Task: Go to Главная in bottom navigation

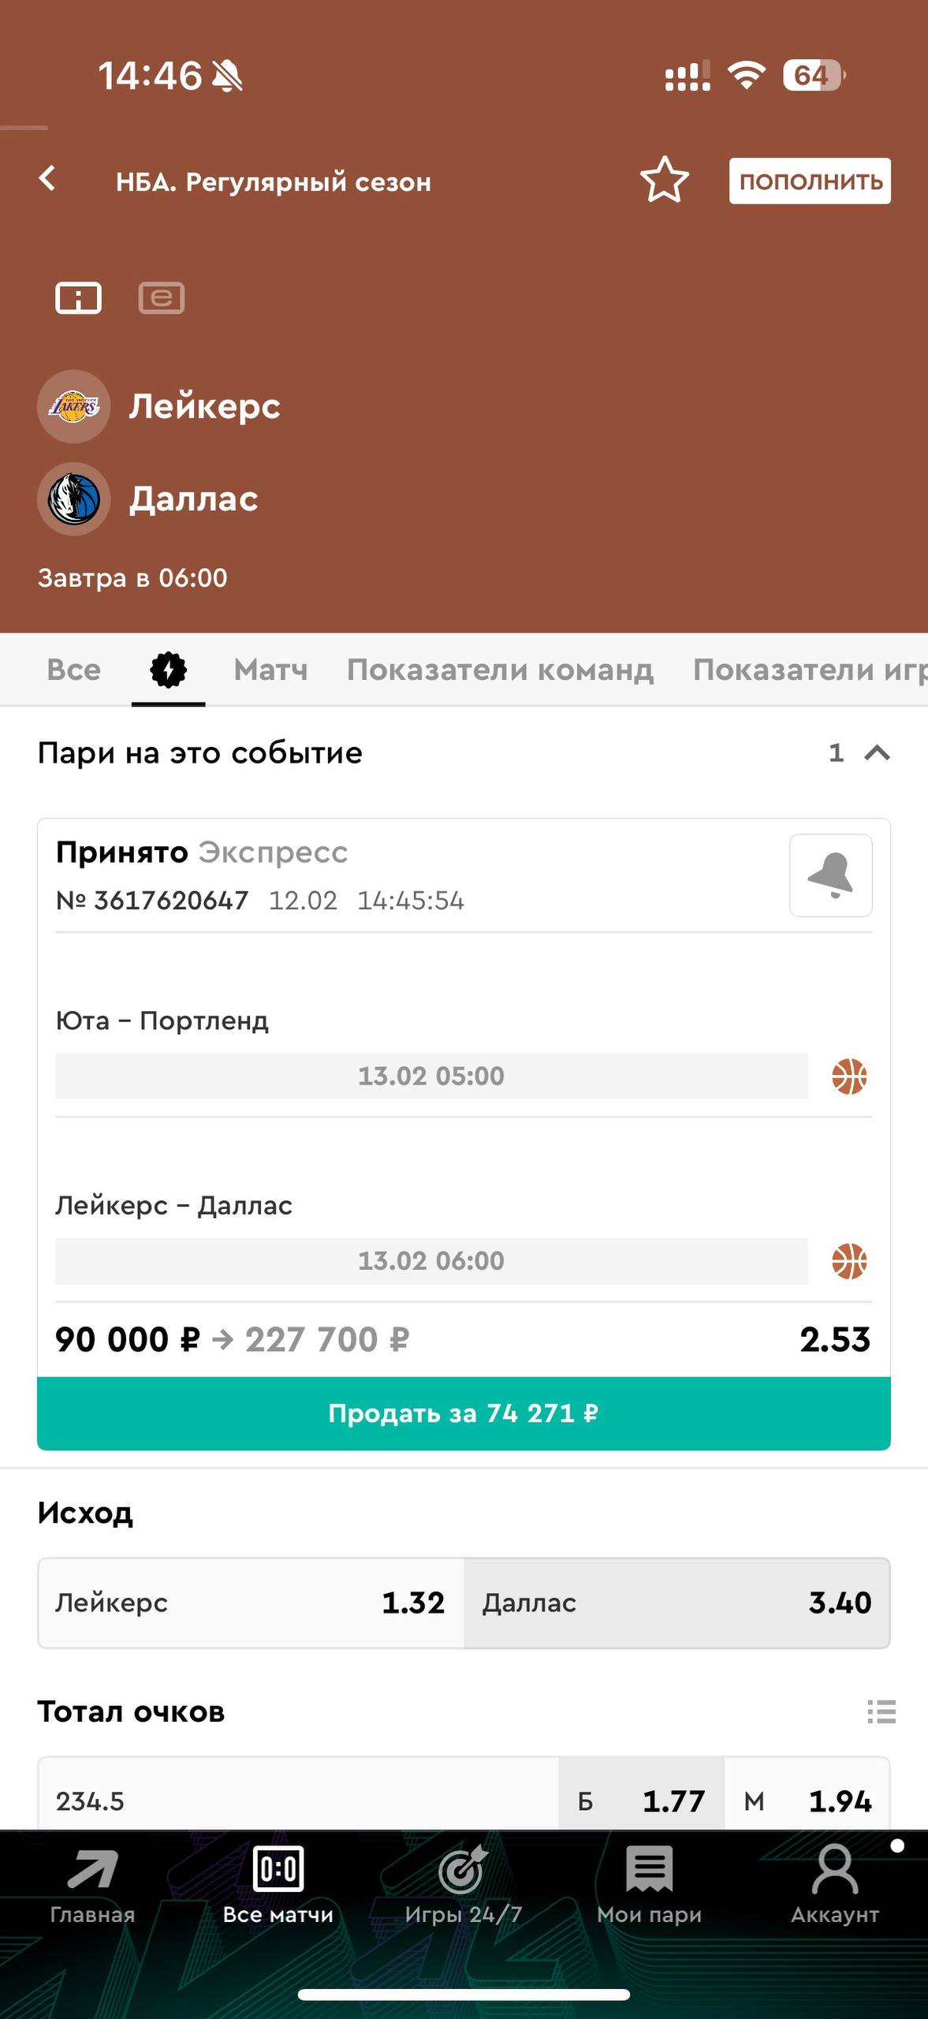Action: click(92, 1885)
